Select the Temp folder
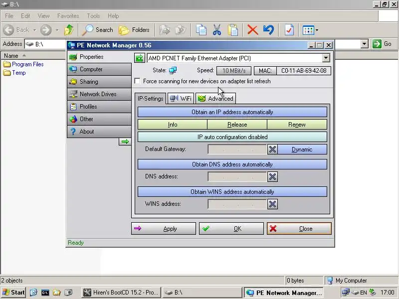 point(15,73)
